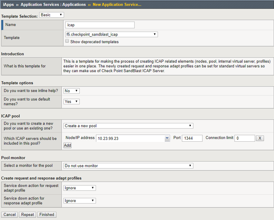Click the Name input field
The image size is (274, 220).
click(100, 25)
